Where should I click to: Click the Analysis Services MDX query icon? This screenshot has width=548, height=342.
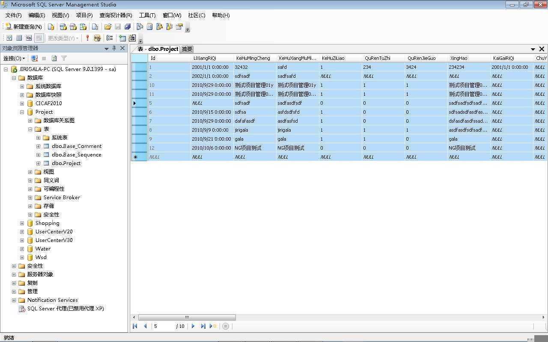pyautogui.click(x=63, y=27)
